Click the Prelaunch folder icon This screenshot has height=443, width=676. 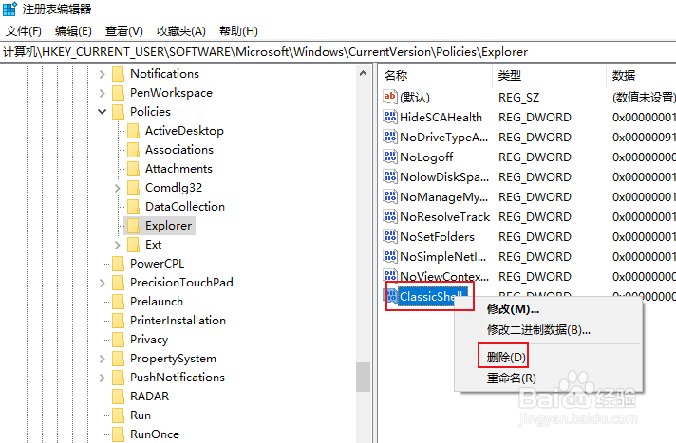click(x=118, y=302)
